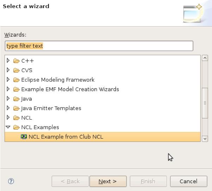Image resolution: width=212 pixels, height=191 pixels.
Task: Click the type filter text field
Action: (x=99, y=46)
